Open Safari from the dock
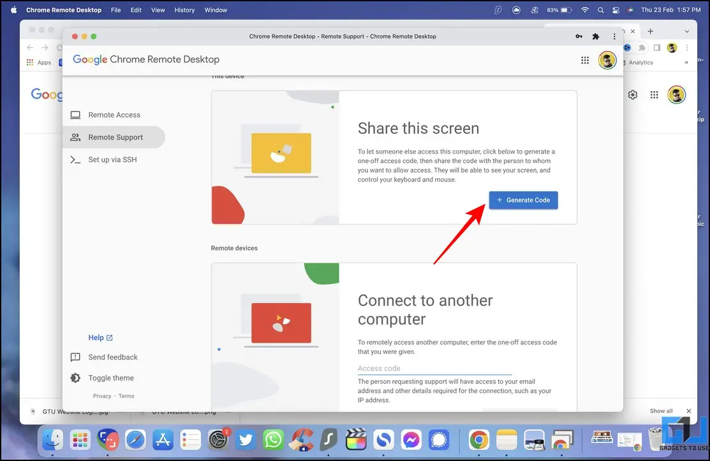 (x=135, y=439)
